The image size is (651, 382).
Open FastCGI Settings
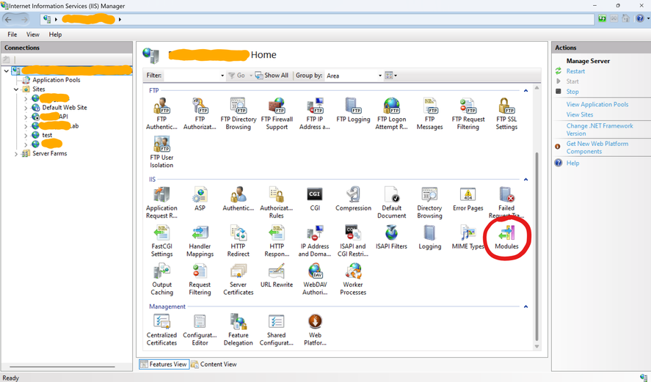[x=161, y=241]
